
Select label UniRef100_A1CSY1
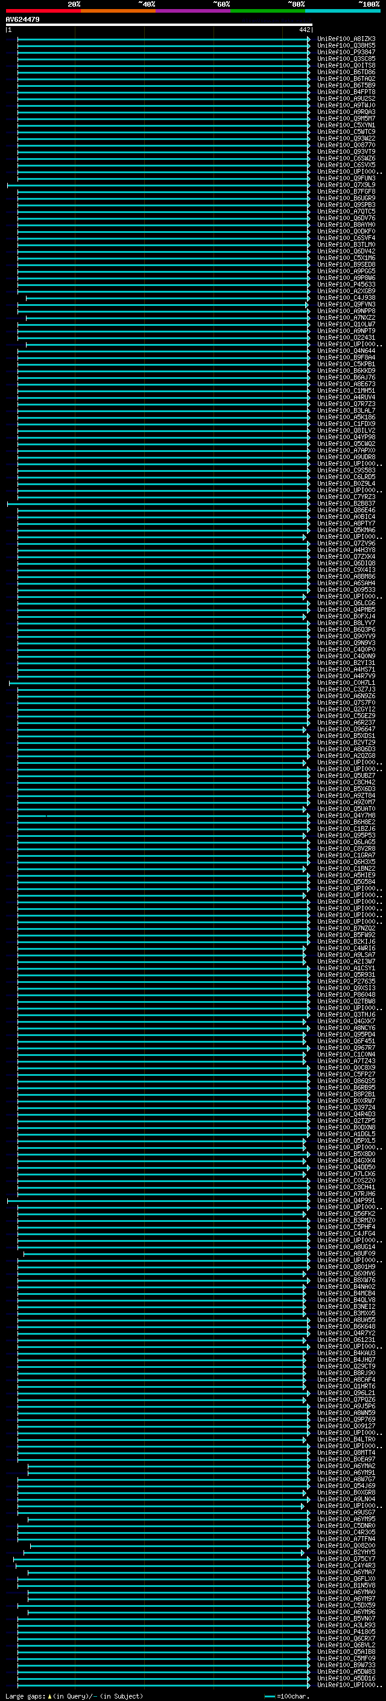pos(346,968)
